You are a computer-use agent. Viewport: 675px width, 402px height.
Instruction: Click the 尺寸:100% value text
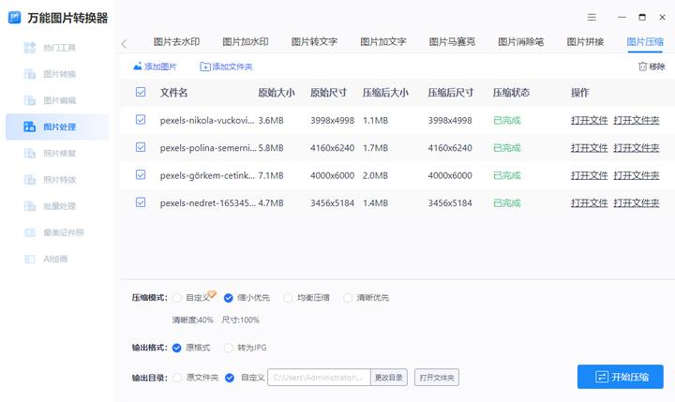[241, 320]
